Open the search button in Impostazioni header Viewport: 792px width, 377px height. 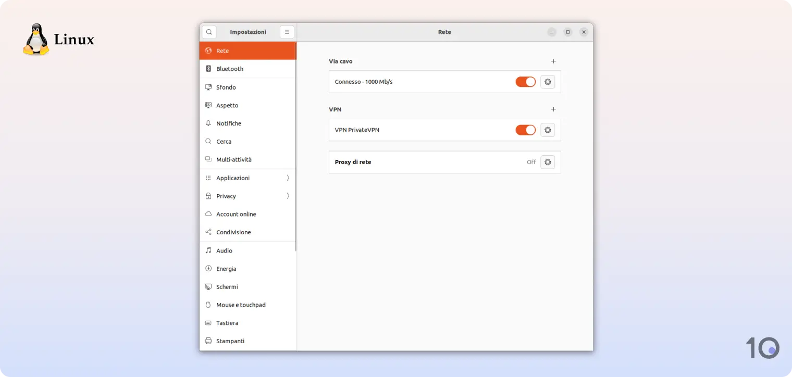209,32
